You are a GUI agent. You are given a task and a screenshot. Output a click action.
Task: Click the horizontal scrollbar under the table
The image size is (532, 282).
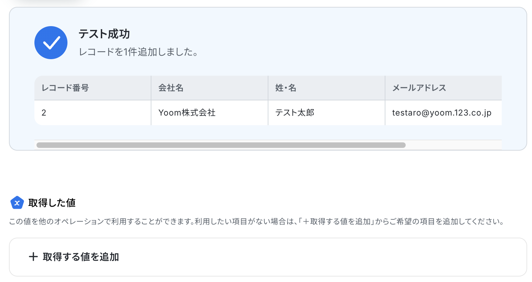[x=221, y=145]
